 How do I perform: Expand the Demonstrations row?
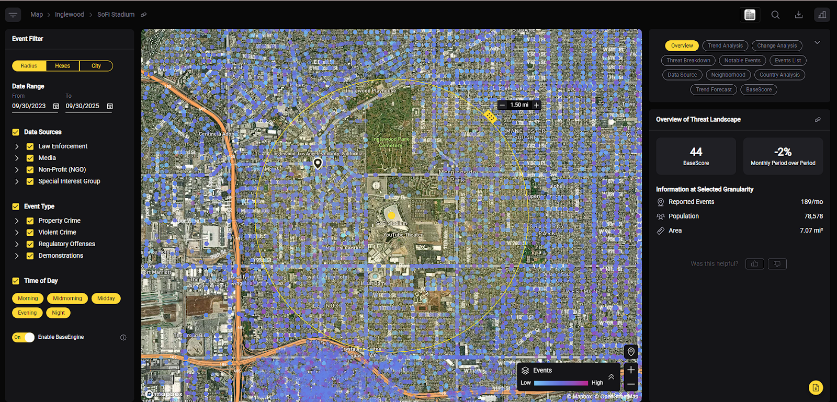tap(17, 256)
